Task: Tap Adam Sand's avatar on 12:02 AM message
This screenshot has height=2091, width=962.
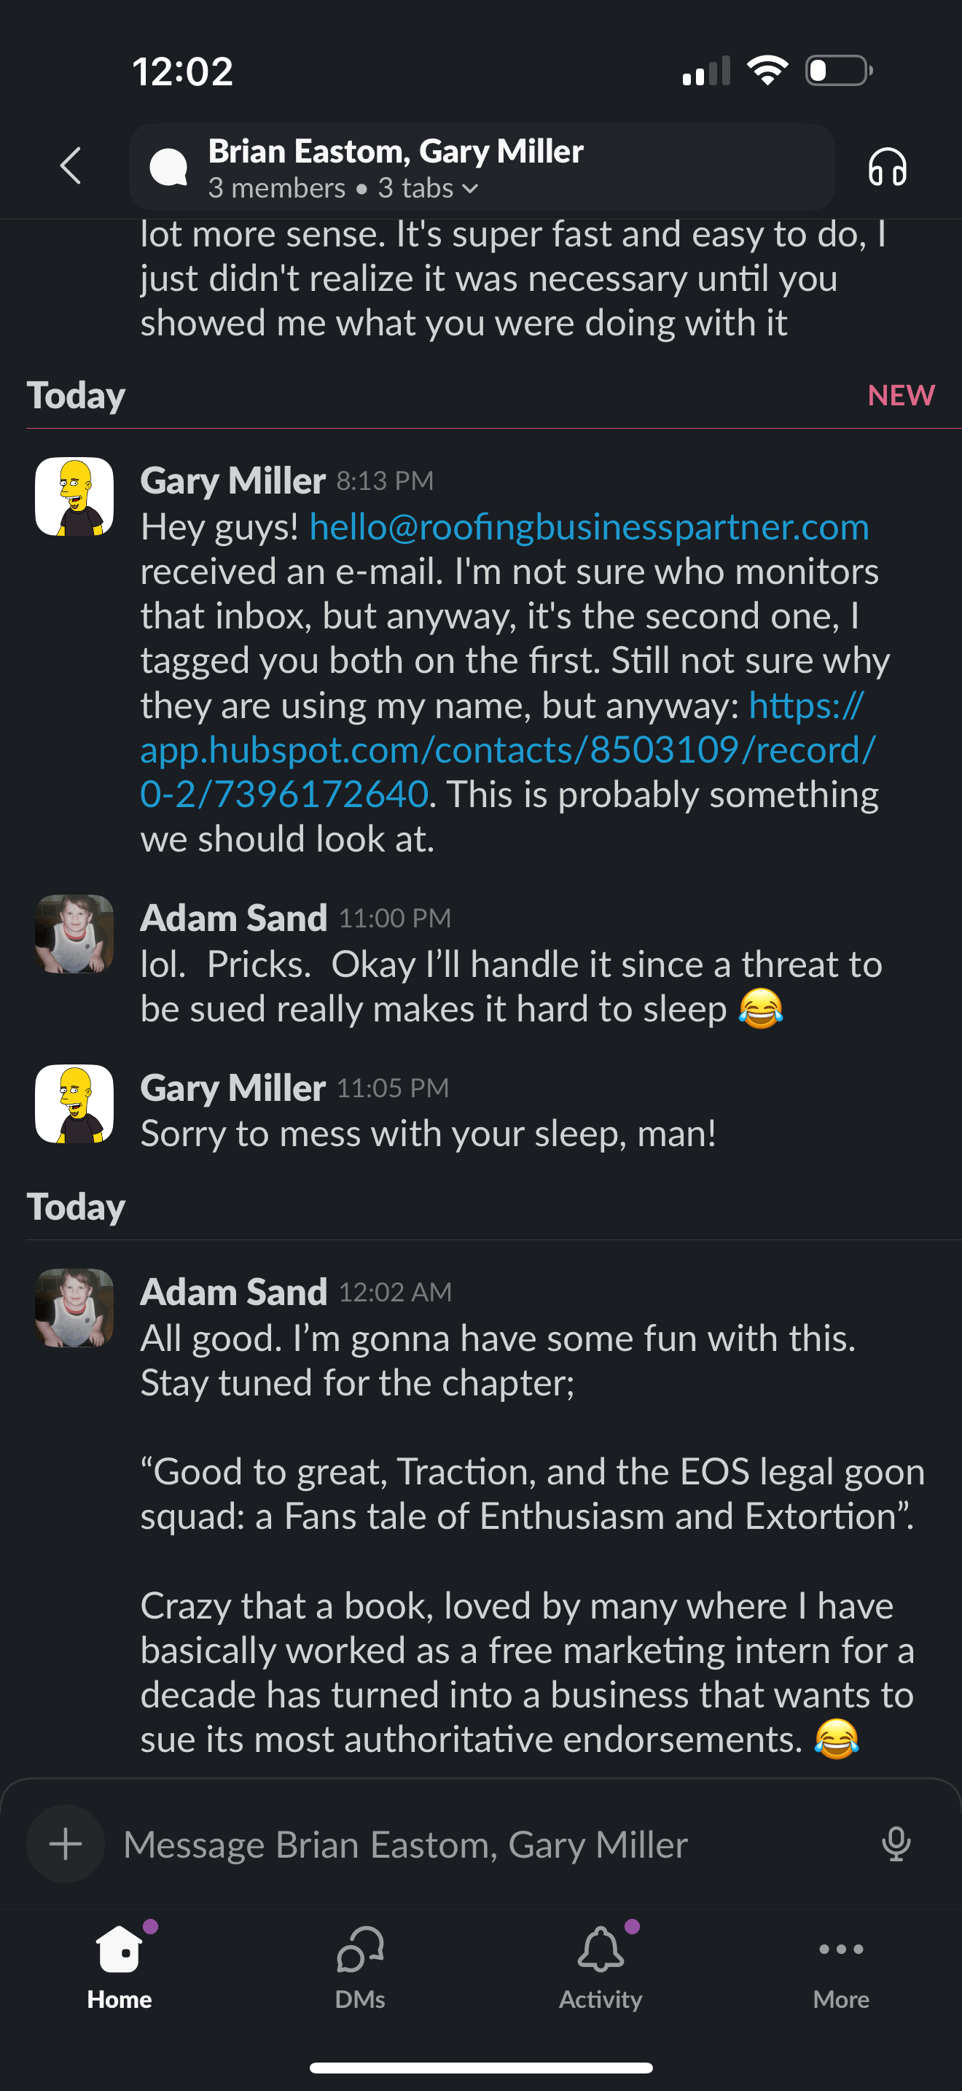Action: click(74, 1308)
